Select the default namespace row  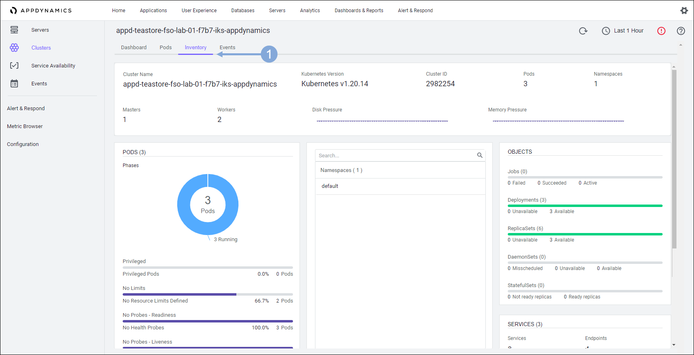pyautogui.click(x=330, y=186)
